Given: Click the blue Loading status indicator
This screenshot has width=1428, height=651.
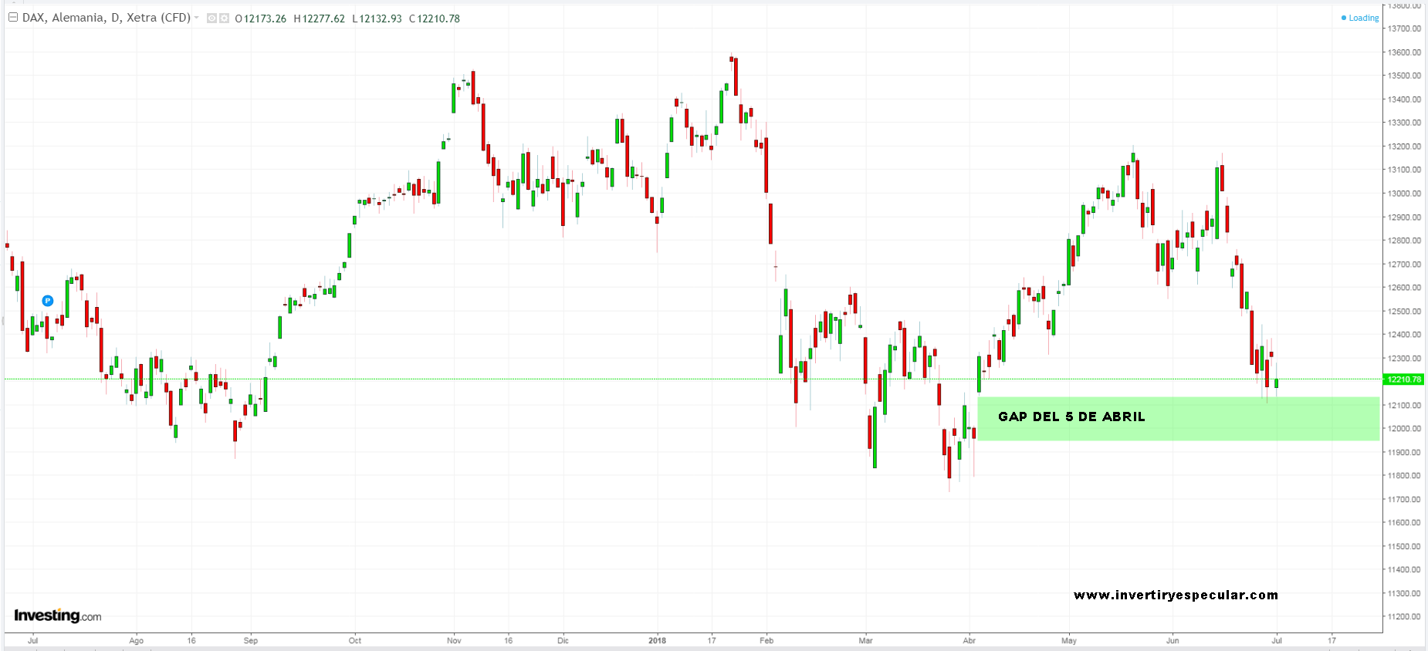Looking at the screenshot, I should [1360, 18].
